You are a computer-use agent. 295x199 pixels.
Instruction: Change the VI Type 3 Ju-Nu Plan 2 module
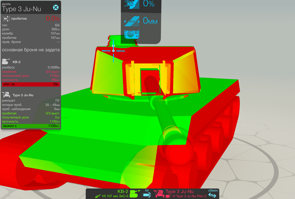189,196
